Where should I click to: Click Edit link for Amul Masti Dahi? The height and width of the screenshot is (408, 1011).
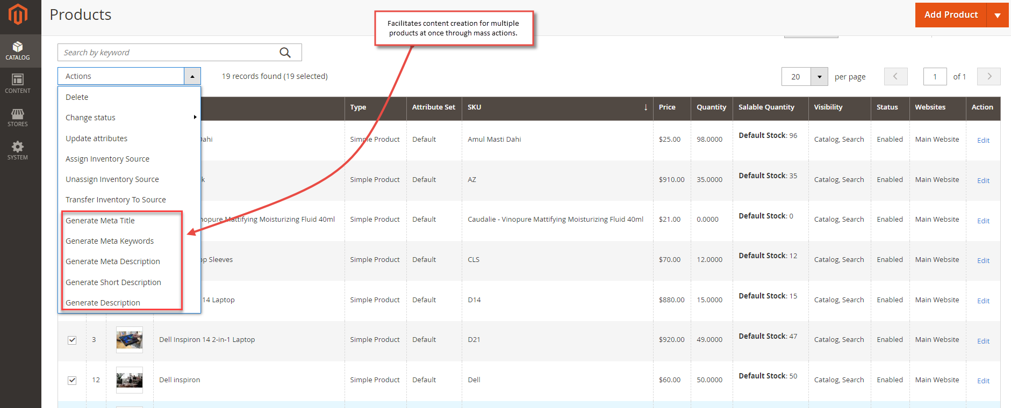click(983, 140)
